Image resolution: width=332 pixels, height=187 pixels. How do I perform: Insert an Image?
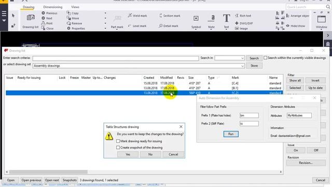click(x=241, y=29)
